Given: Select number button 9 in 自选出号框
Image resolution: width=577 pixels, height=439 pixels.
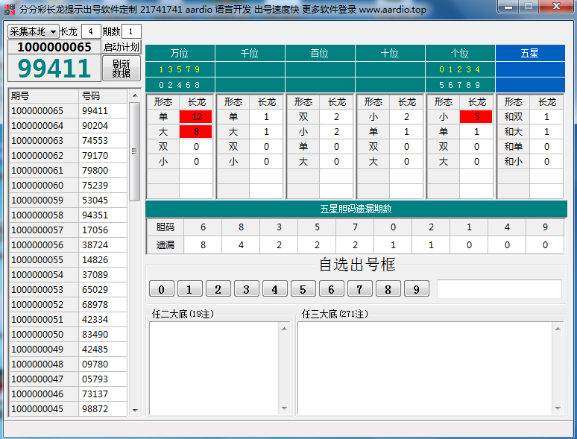Looking at the screenshot, I should coord(417,289).
